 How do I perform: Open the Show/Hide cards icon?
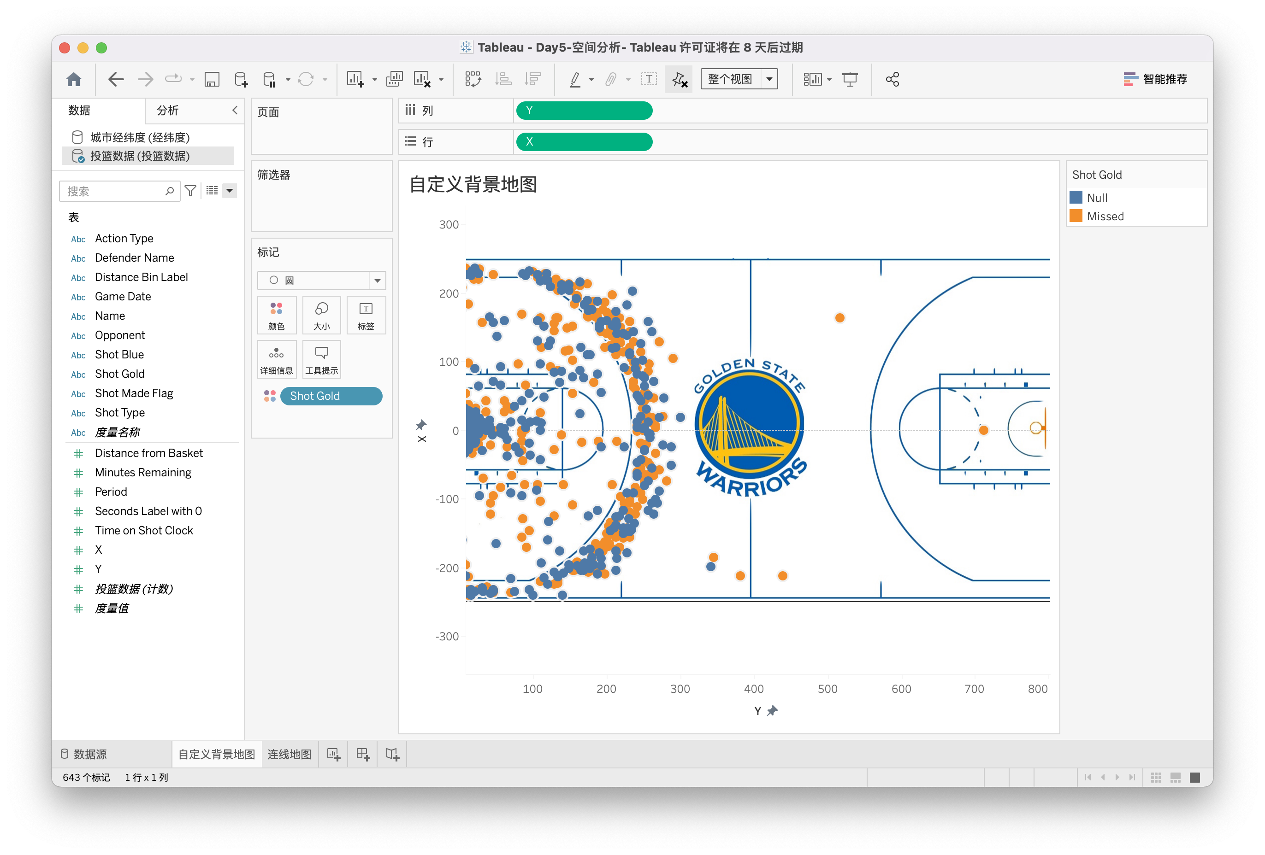point(813,79)
